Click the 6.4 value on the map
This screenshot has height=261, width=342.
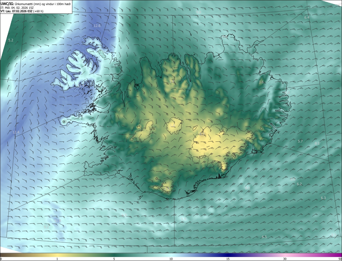307,17
